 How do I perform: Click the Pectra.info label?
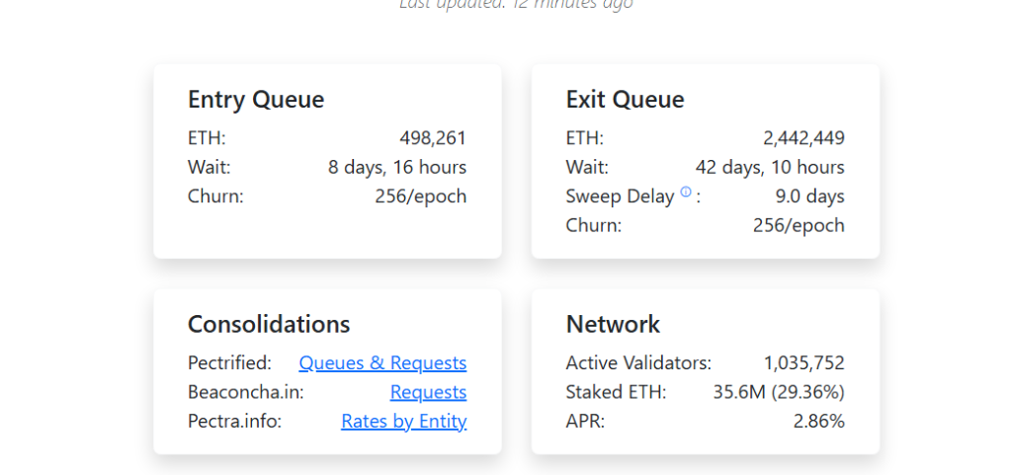234,422
